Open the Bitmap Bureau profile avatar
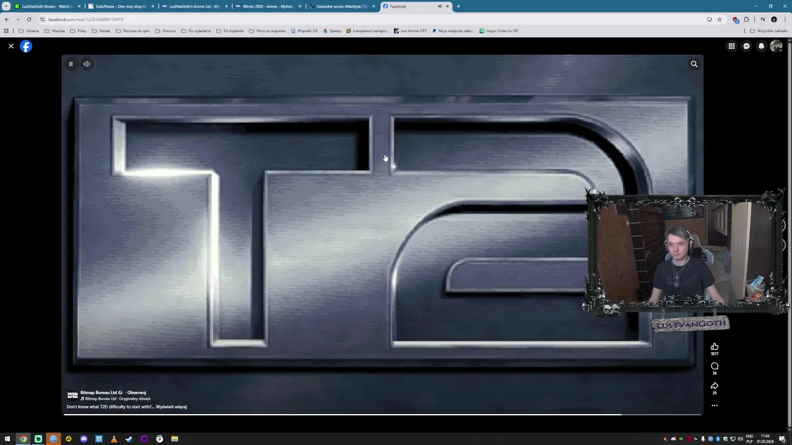The image size is (792, 445). click(x=72, y=395)
